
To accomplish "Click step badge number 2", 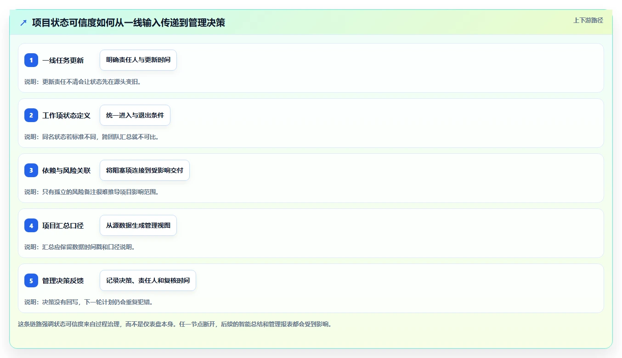I will (x=31, y=115).
